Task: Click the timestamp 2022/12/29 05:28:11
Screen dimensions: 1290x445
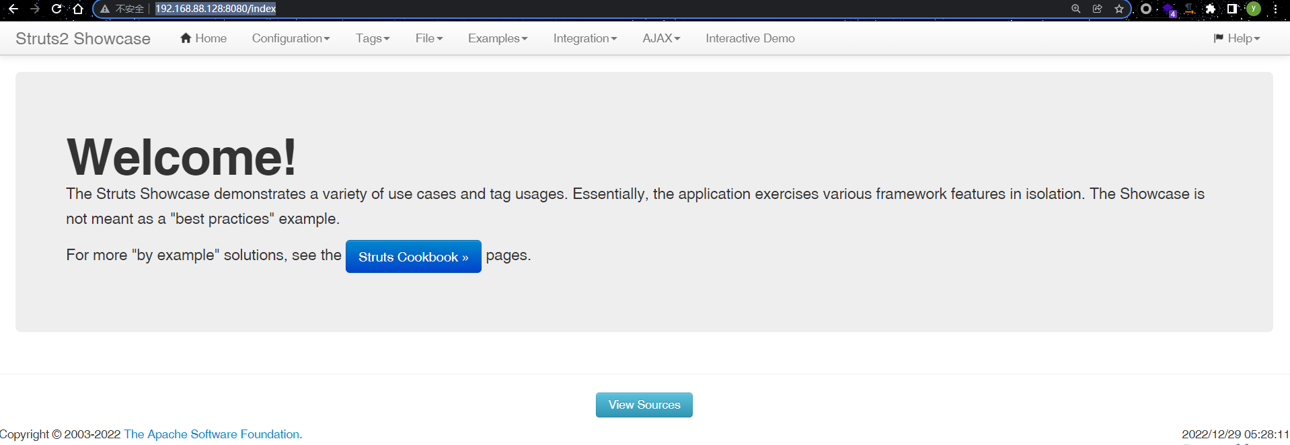Action: pyautogui.click(x=1236, y=434)
